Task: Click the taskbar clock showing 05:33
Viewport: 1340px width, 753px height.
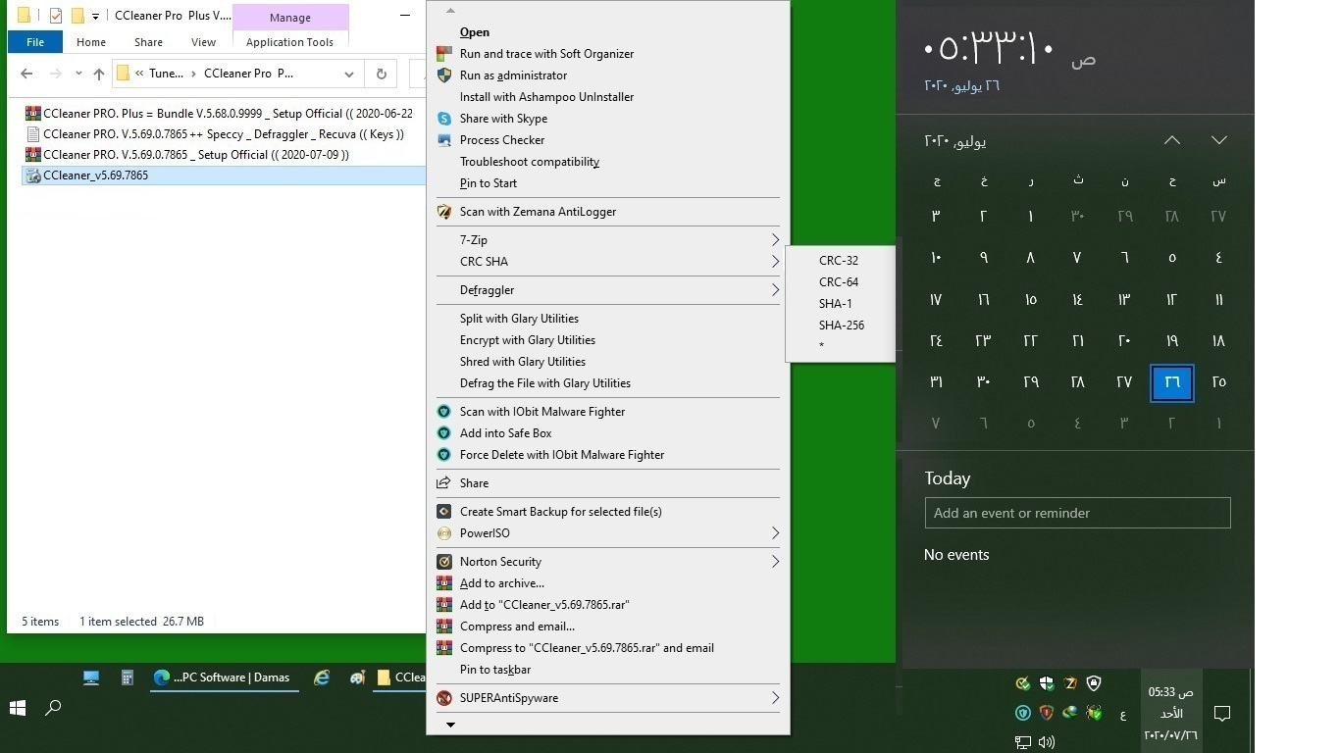Action: (x=1170, y=713)
